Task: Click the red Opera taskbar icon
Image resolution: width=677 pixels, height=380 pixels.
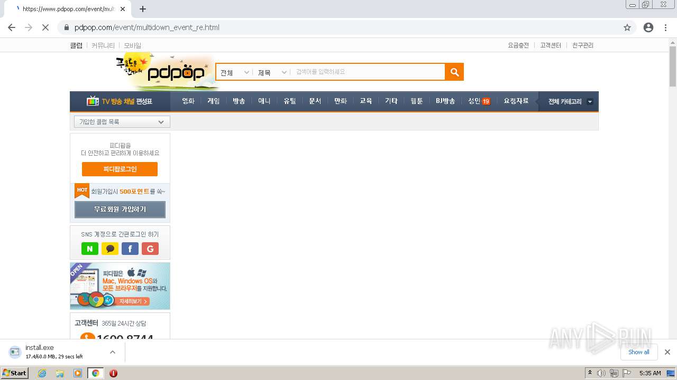Action: click(113, 373)
